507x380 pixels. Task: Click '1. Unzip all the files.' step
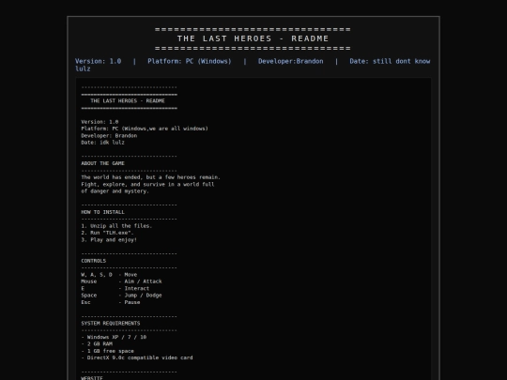(116, 226)
